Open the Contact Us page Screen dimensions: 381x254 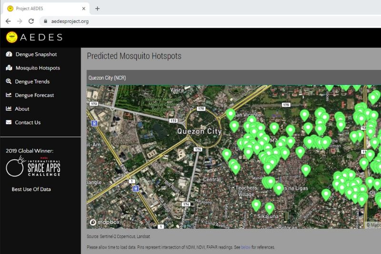tap(28, 123)
